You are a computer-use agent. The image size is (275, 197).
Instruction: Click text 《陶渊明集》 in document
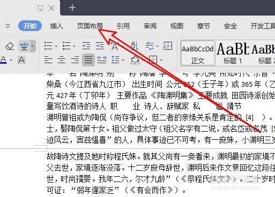click(x=172, y=95)
